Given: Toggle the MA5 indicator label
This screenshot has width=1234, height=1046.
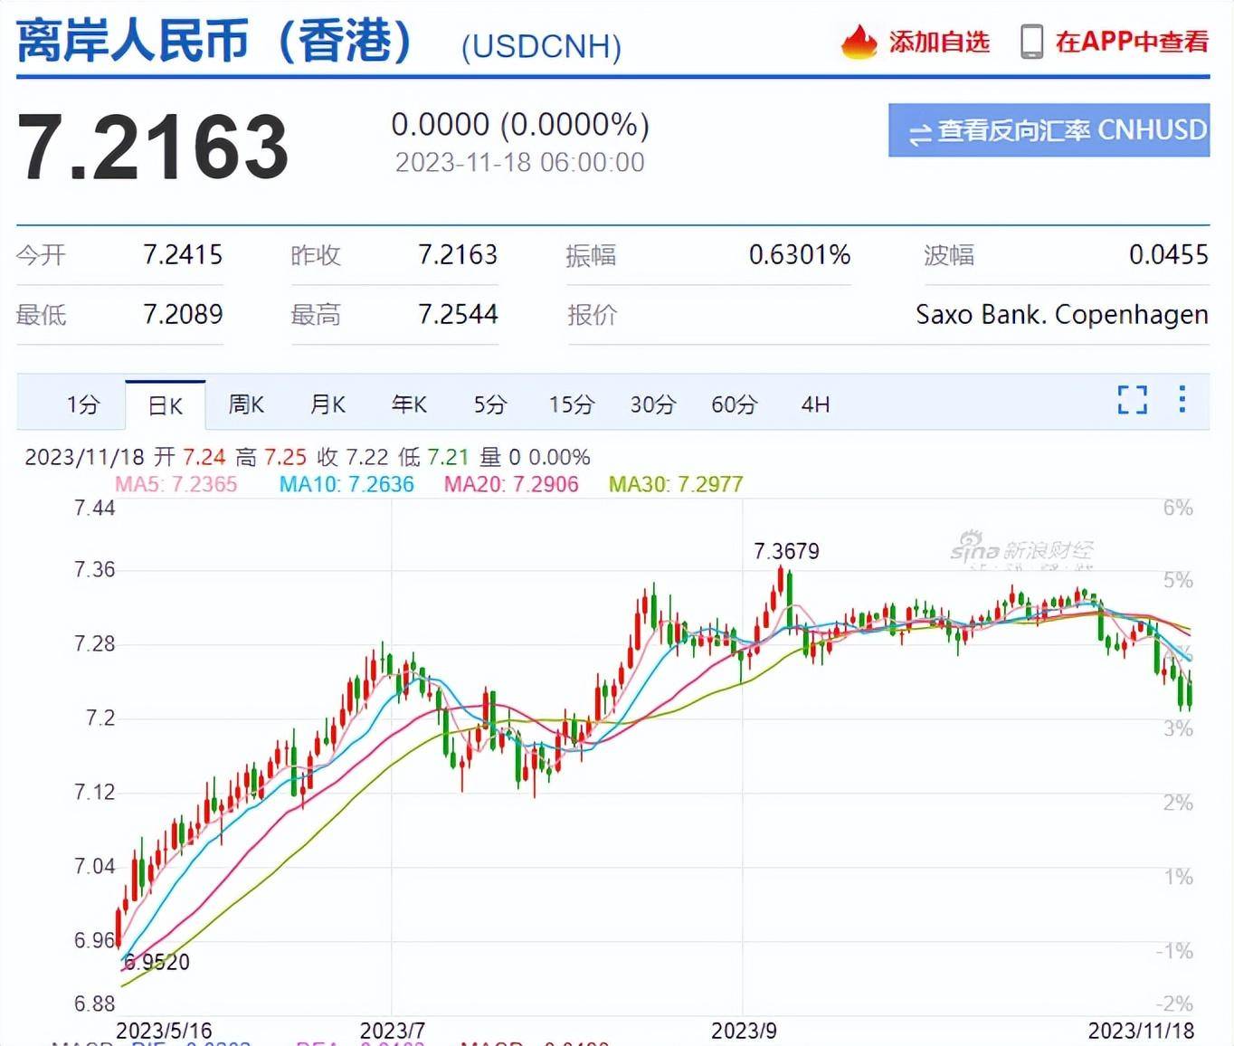Looking at the screenshot, I should (x=176, y=484).
